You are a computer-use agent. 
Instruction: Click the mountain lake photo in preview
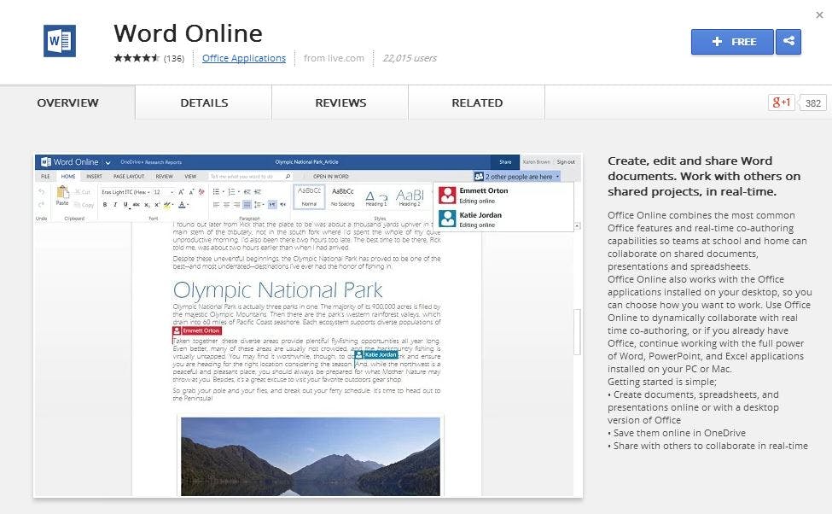pos(311,456)
